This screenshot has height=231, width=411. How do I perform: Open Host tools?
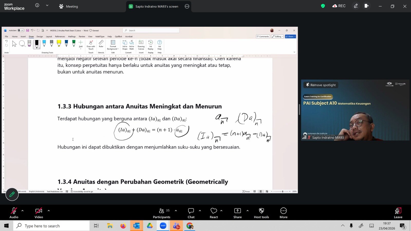click(261, 213)
